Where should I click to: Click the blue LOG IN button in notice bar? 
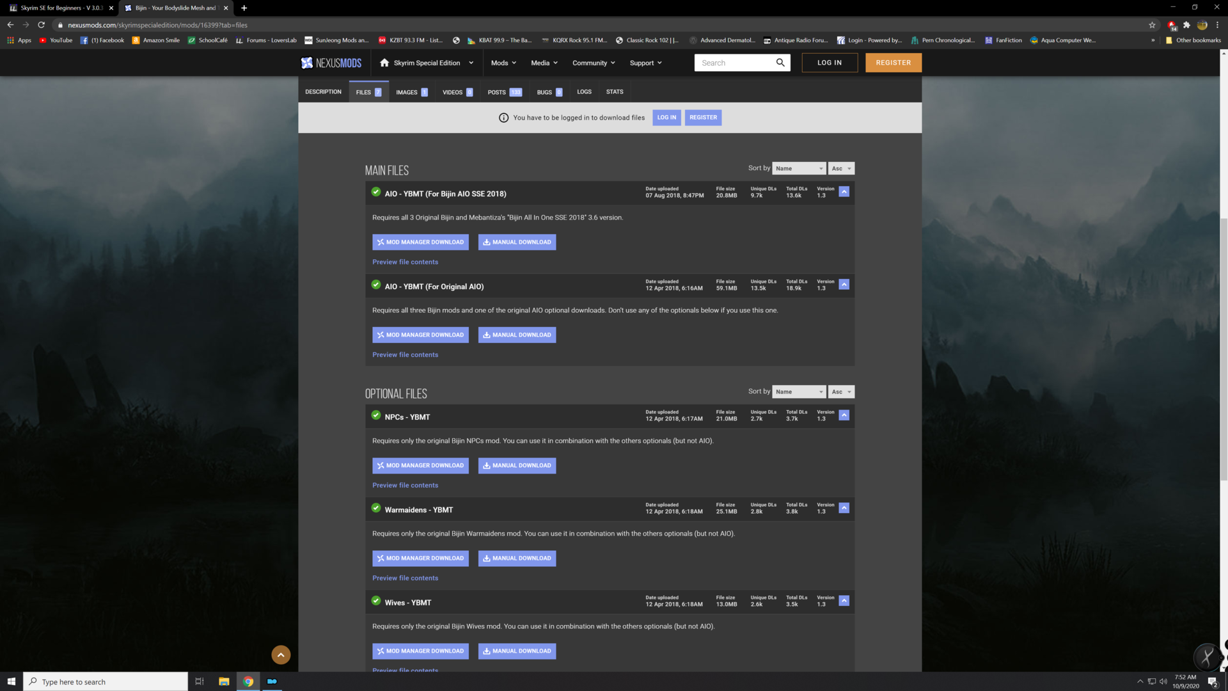click(x=666, y=117)
